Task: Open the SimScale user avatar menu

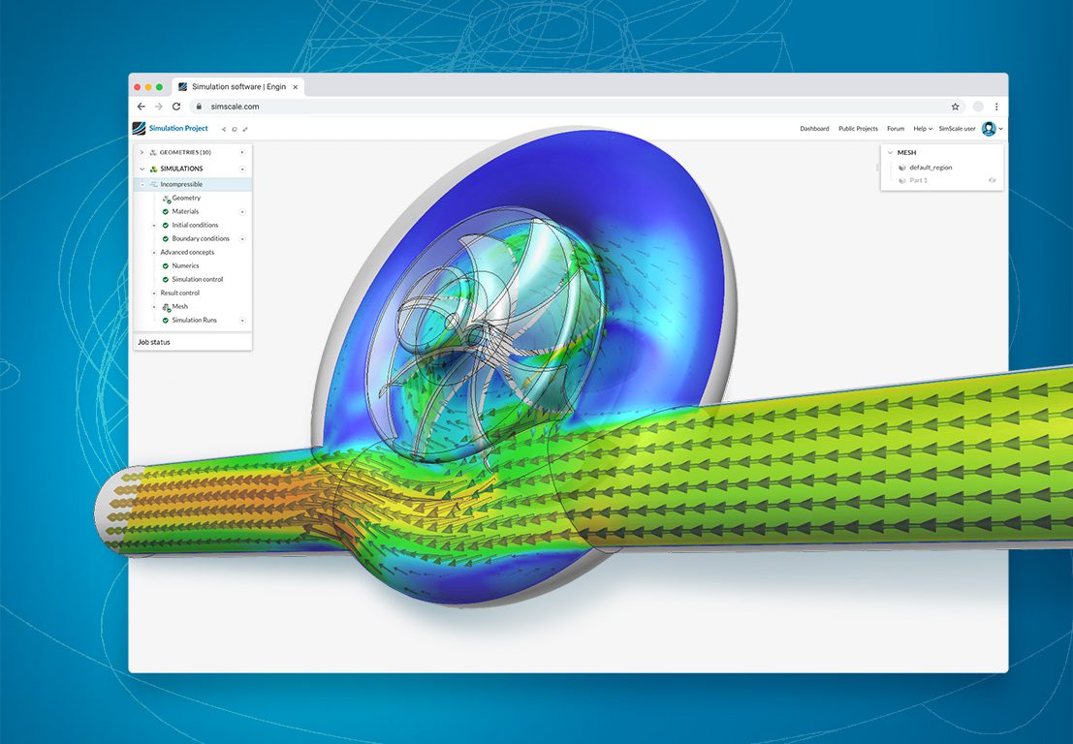Action: 989,129
